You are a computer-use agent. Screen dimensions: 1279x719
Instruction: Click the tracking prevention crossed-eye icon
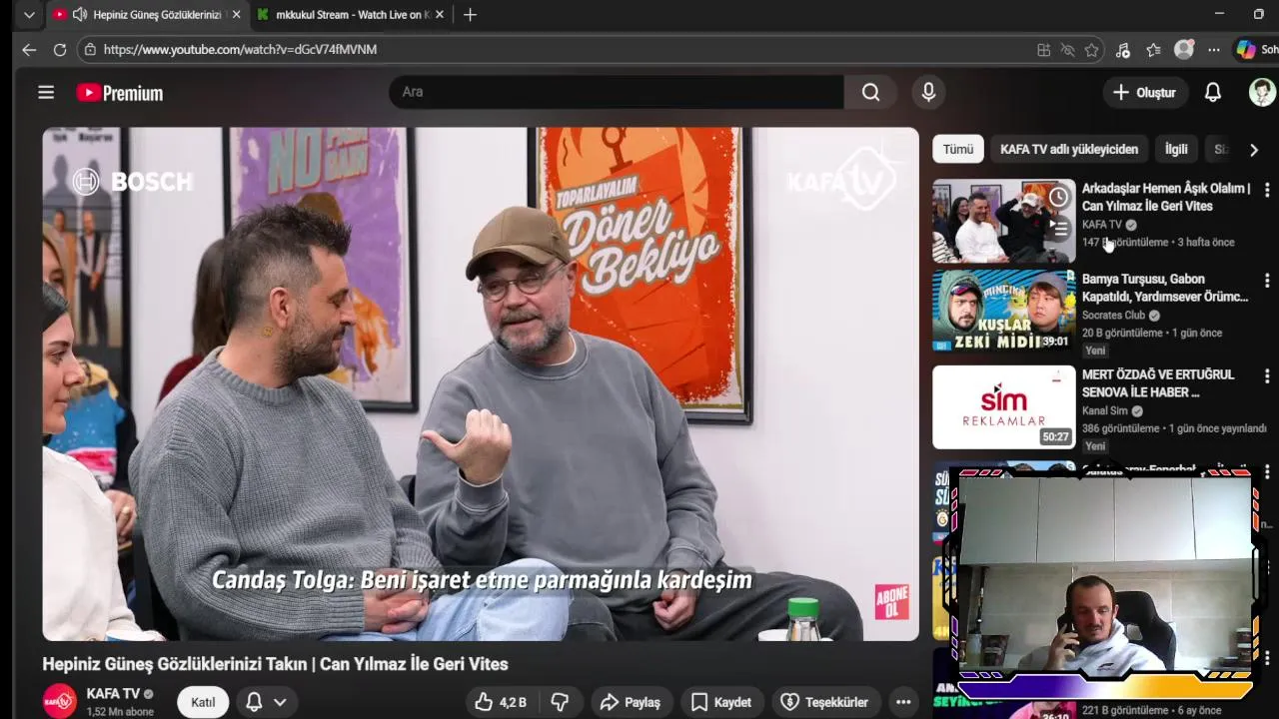[1067, 50]
